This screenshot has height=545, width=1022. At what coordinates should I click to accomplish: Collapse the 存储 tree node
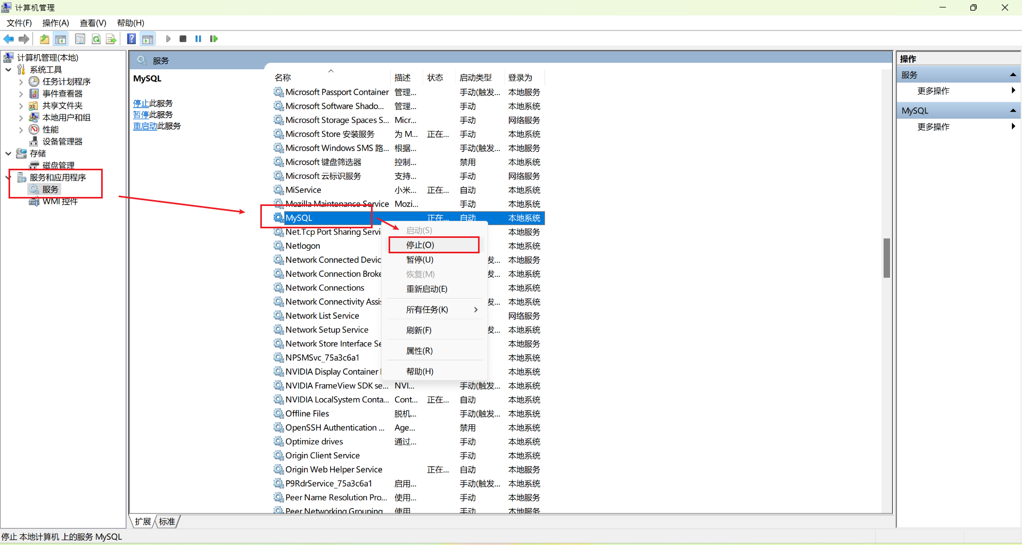click(9, 153)
